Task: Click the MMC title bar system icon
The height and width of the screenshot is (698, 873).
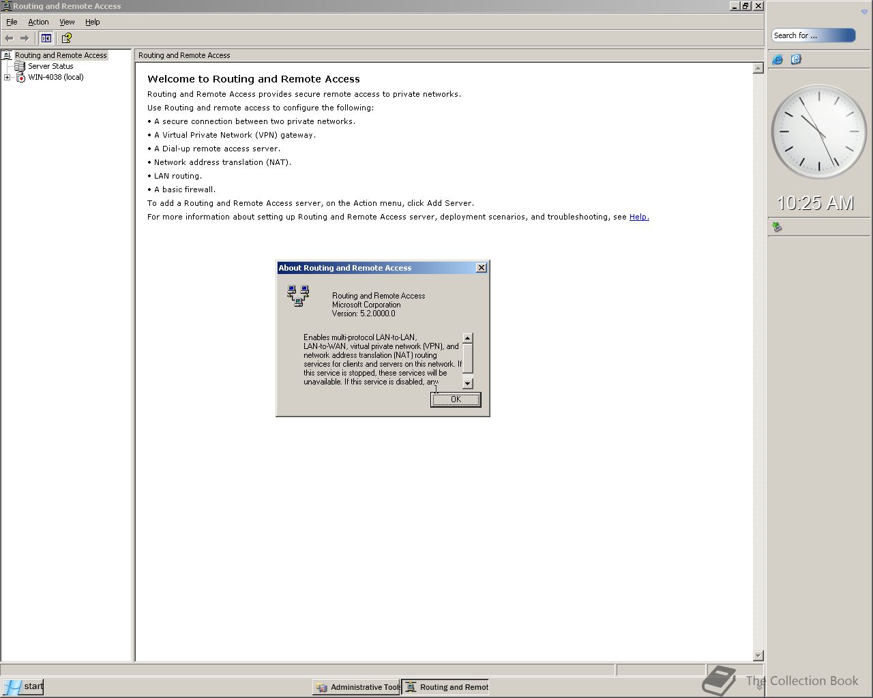Action: coord(6,6)
